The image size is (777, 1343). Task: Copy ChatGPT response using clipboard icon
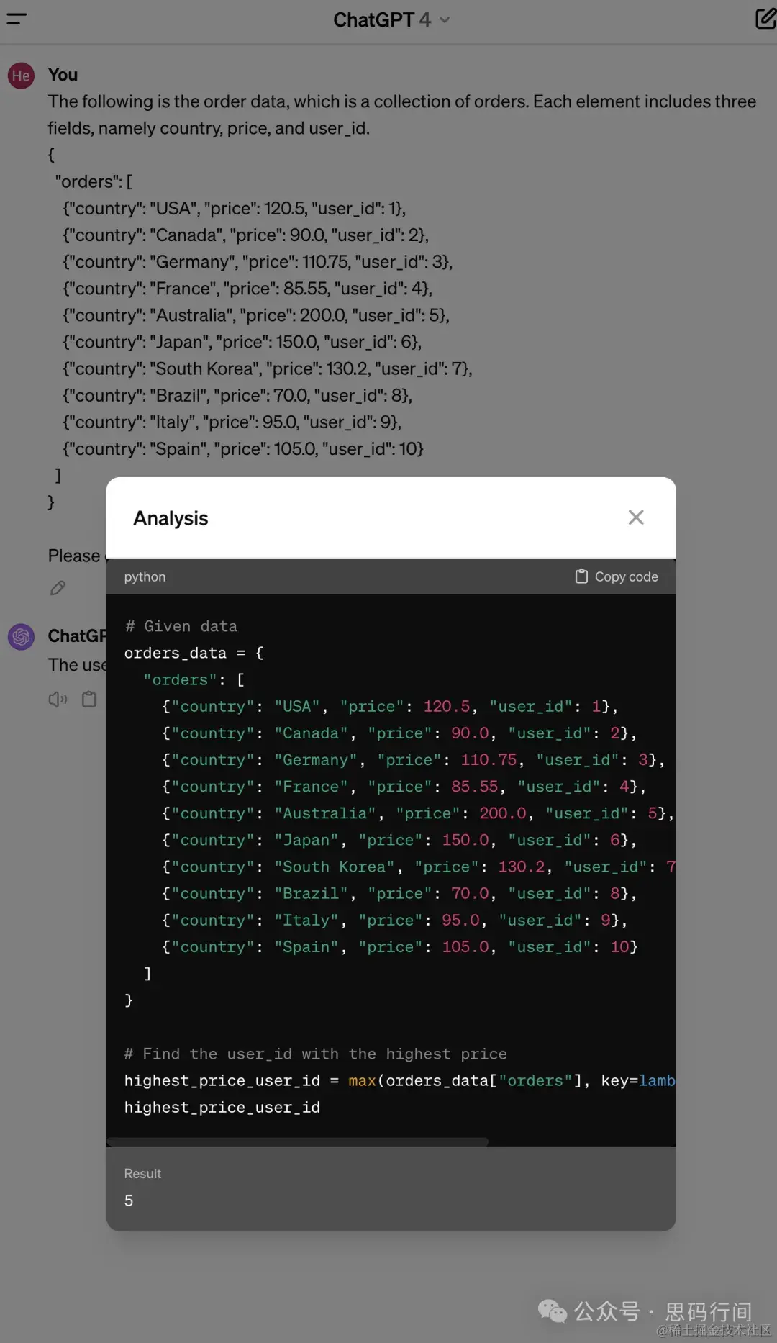pos(89,700)
